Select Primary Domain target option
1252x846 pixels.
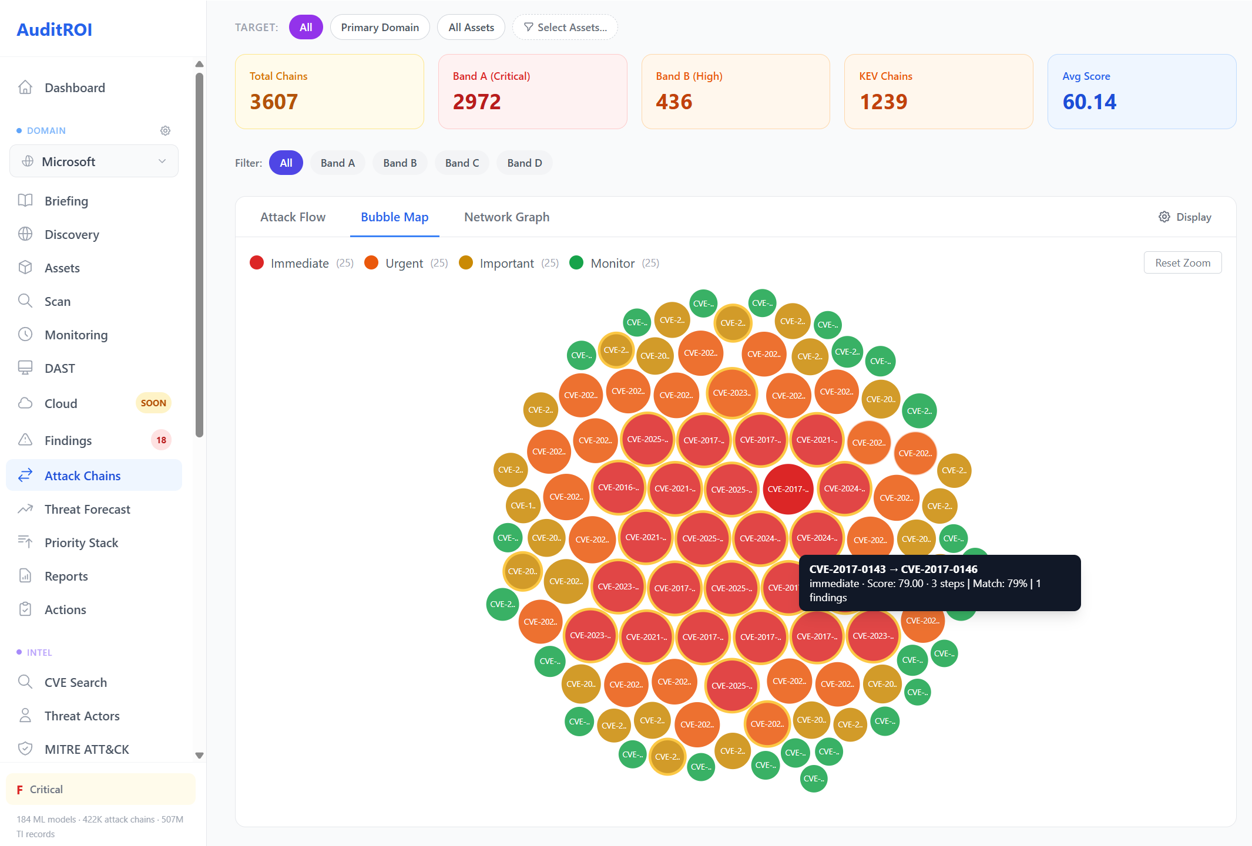[380, 28]
